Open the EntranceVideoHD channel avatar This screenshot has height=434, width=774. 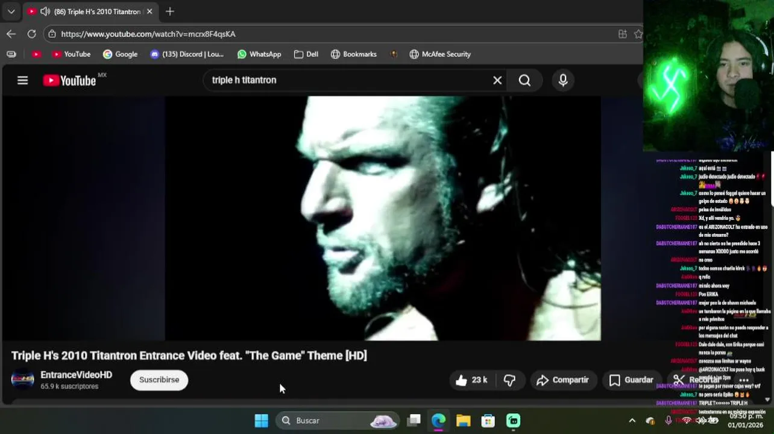[23, 380]
